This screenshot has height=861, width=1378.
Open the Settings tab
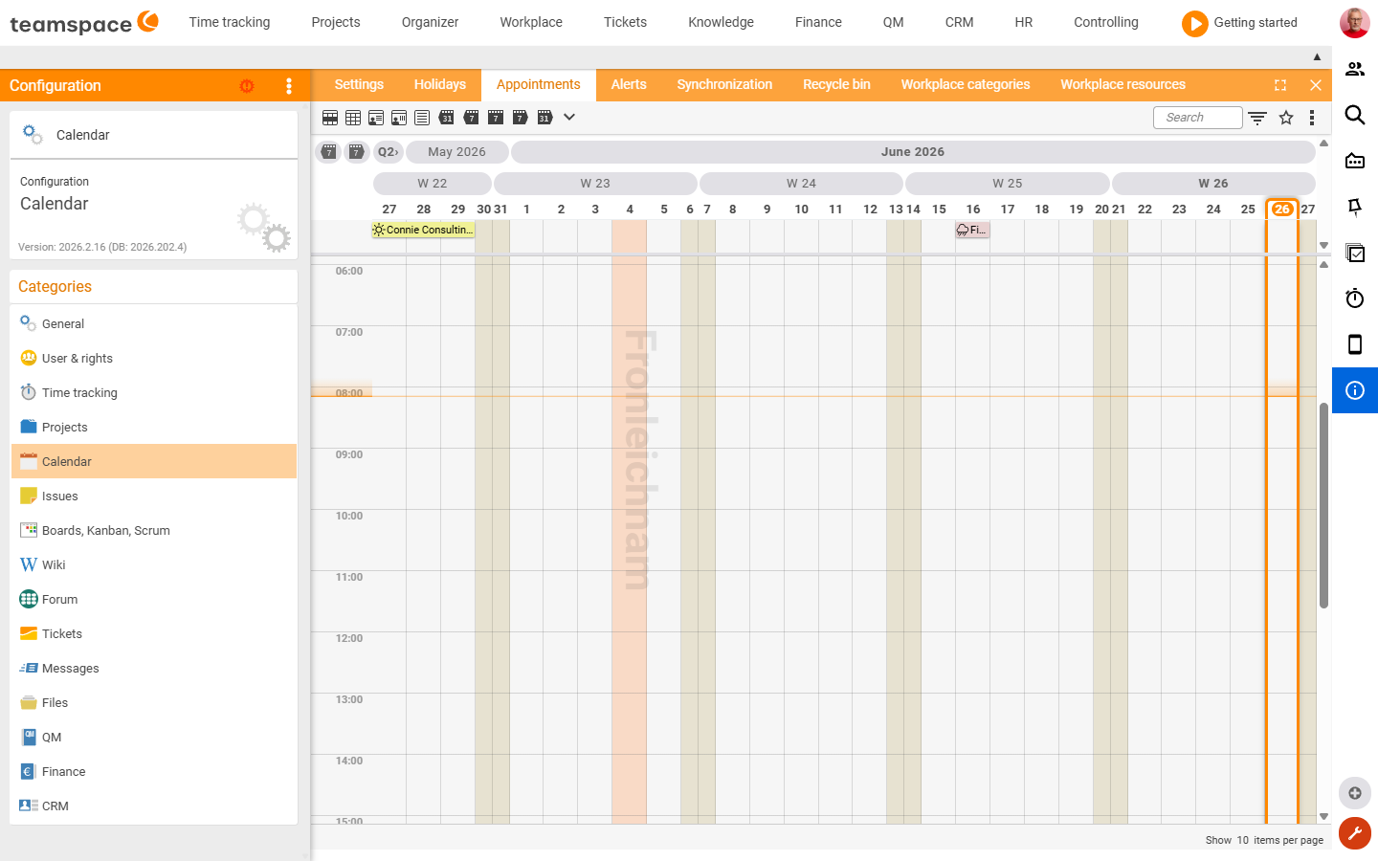[x=359, y=84]
